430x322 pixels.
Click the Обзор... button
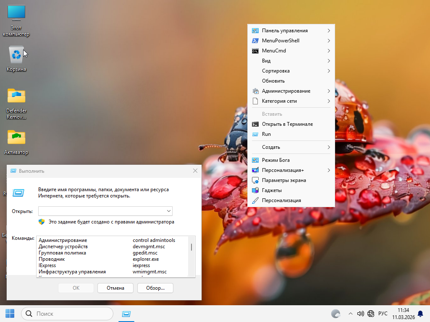(x=155, y=288)
